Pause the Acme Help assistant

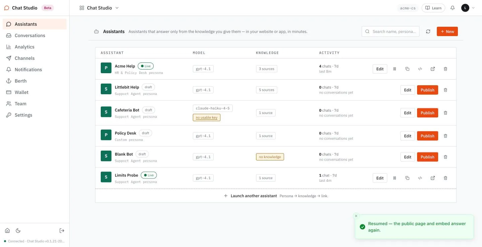pyautogui.click(x=395, y=69)
